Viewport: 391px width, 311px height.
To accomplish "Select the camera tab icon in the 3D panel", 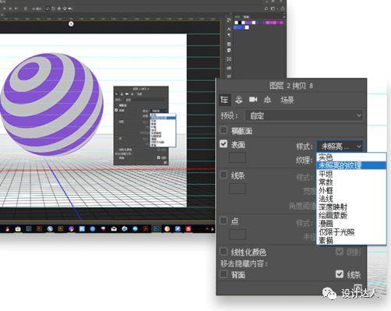I will (253, 100).
